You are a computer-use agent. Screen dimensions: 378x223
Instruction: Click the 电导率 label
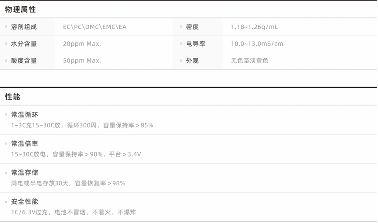(x=195, y=44)
